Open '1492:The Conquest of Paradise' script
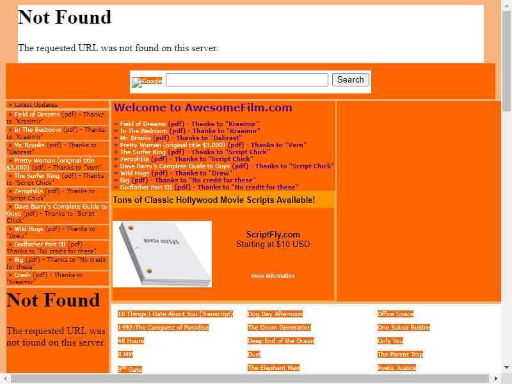Image resolution: width=512 pixels, height=384 pixels. (163, 327)
